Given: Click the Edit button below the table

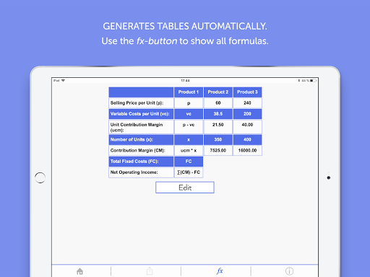Looking at the screenshot, I should click(x=185, y=188).
